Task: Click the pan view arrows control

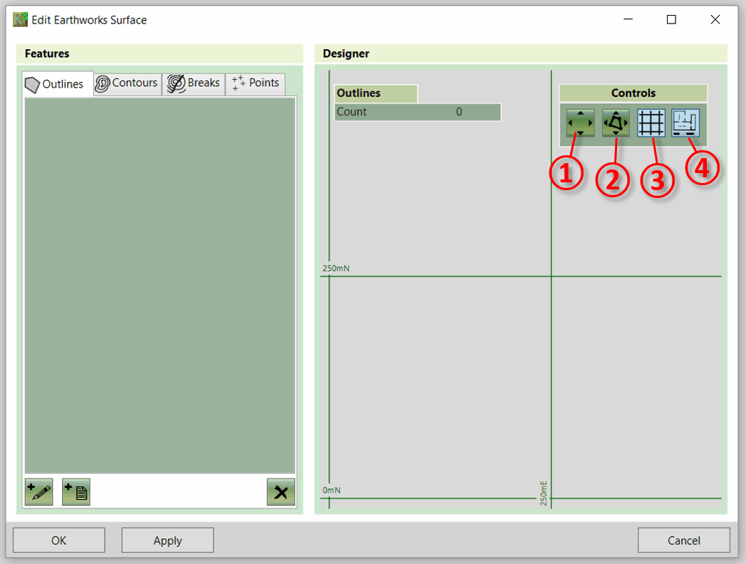Action: pos(580,122)
